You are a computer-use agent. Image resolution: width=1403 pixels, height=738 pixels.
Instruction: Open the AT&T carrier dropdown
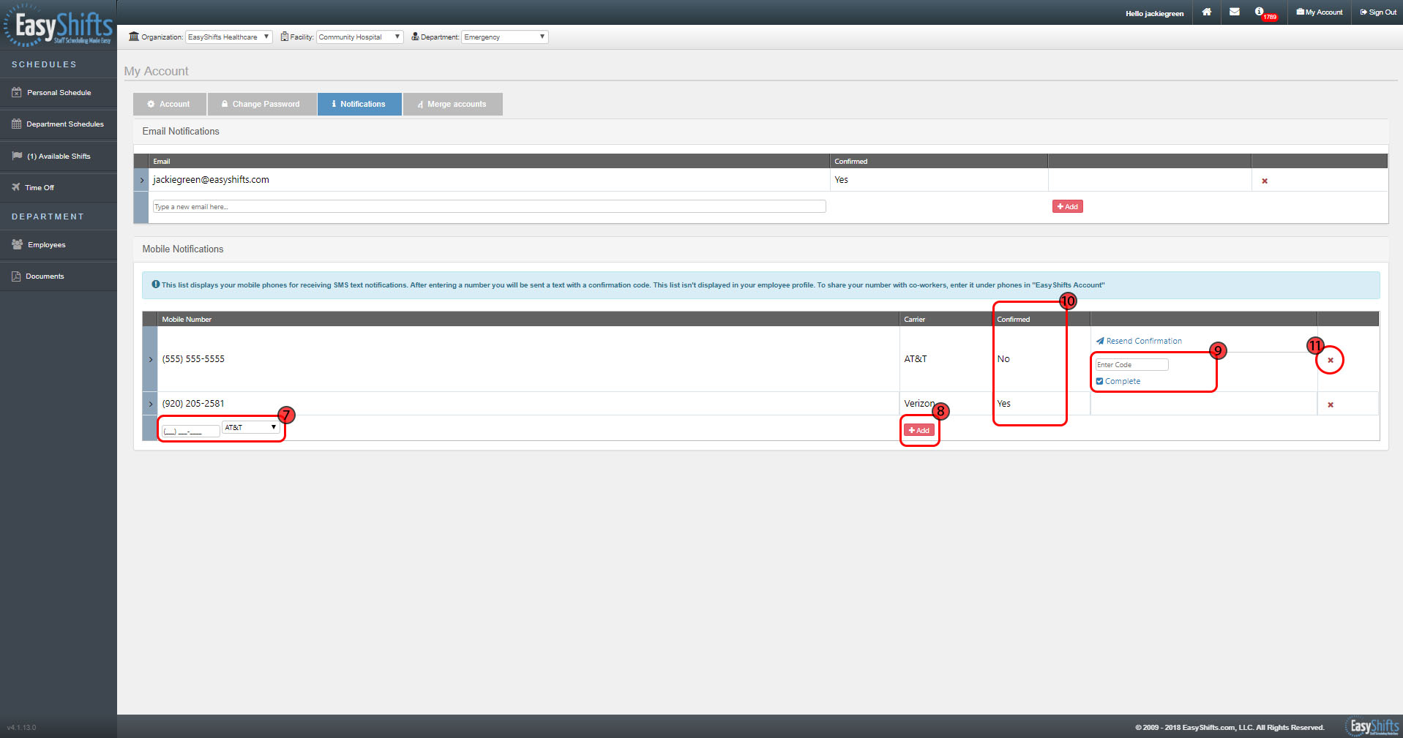(251, 427)
